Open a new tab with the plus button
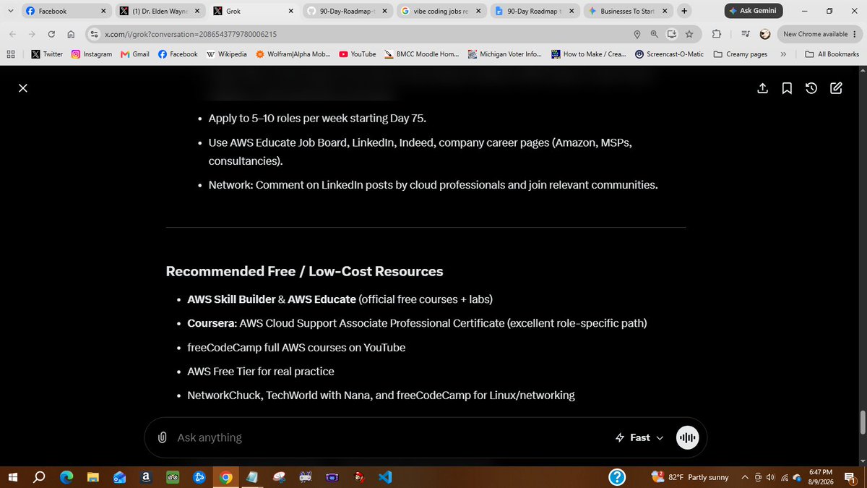Image resolution: width=867 pixels, height=488 pixels. (x=684, y=11)
